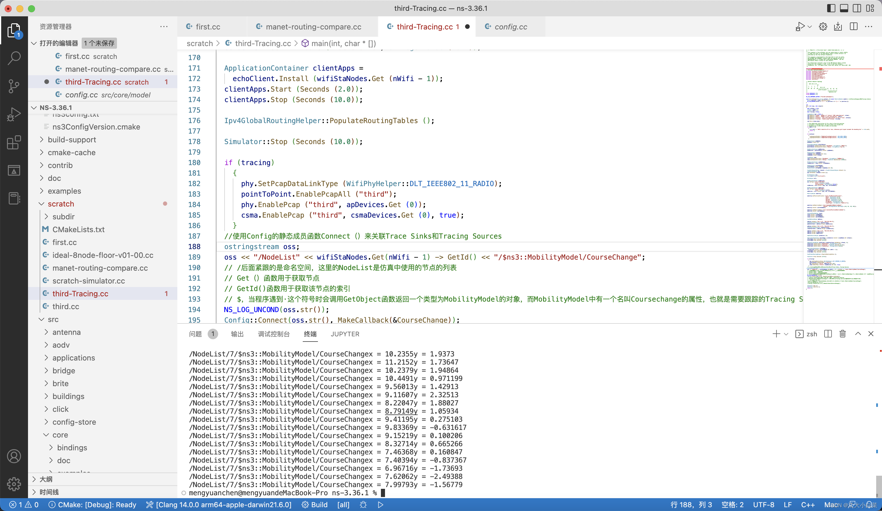This screenshot has height=511, width=882.
Task: Expand the build-support folder
Action: tap(72, 140)
